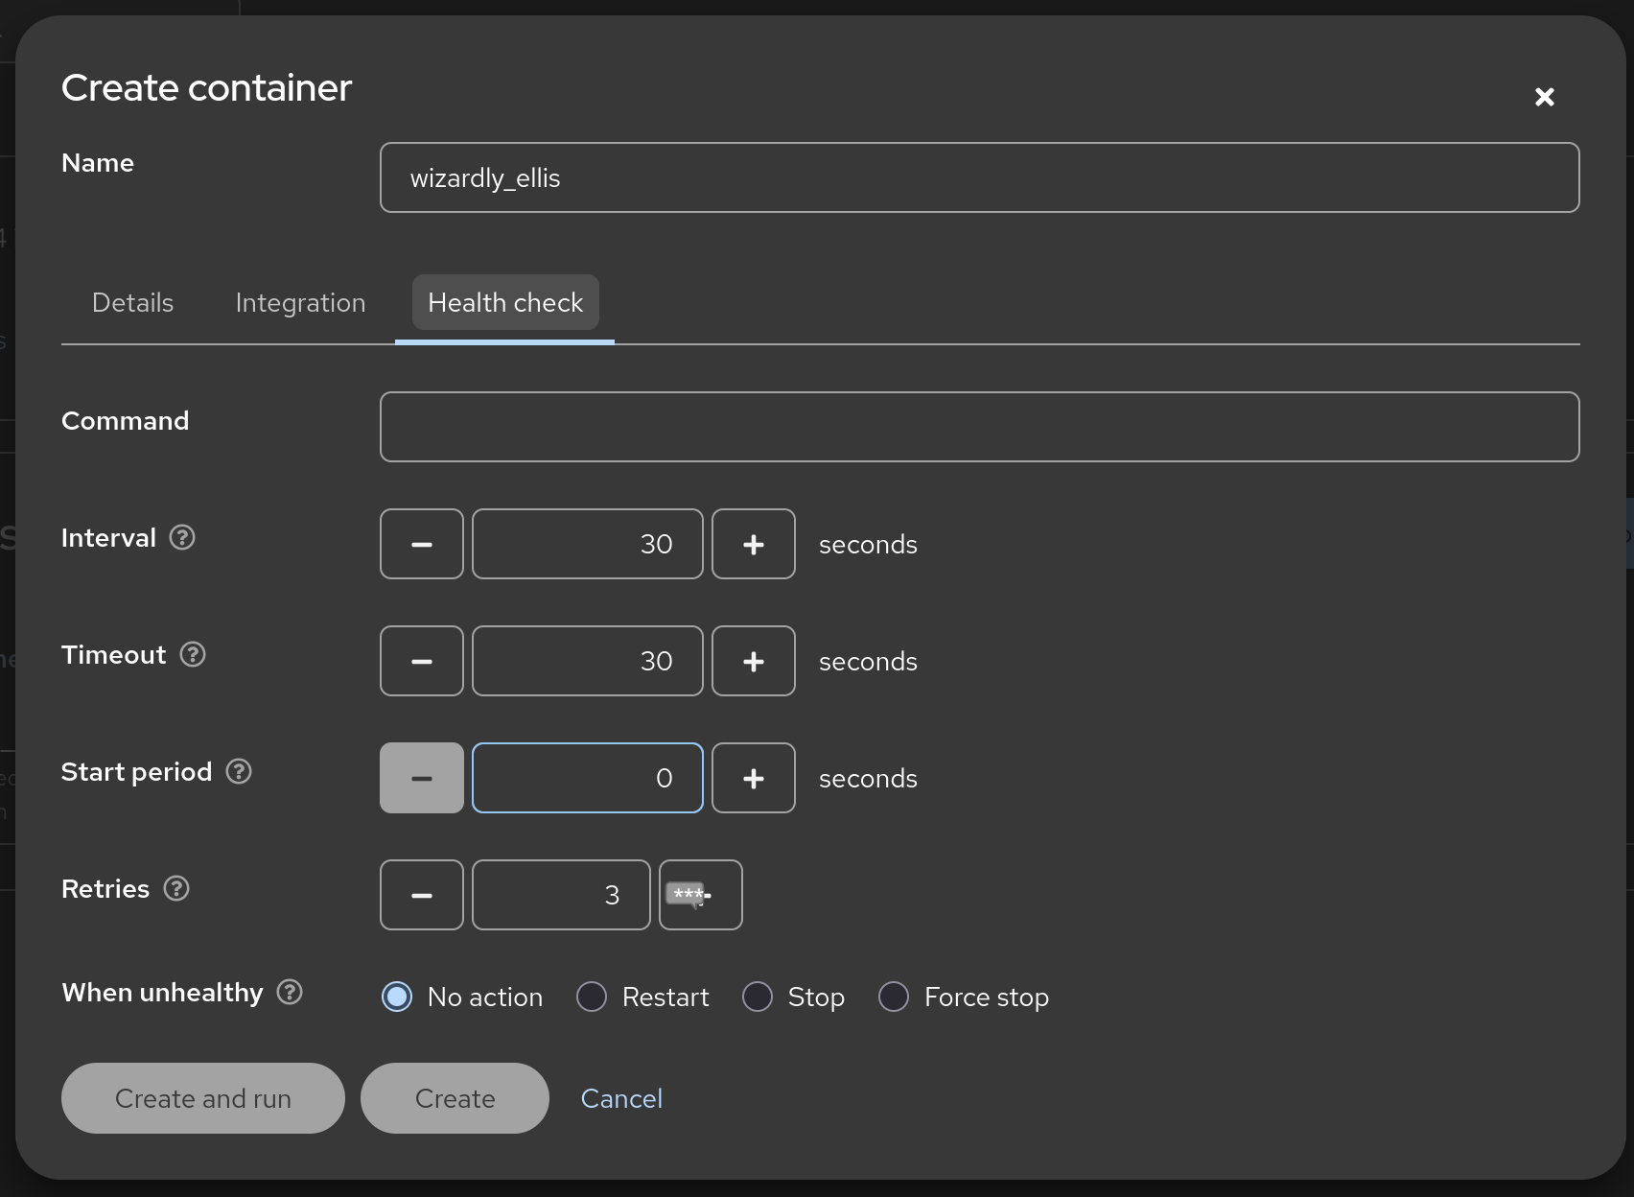
Task: Focus the Command input field
Action: click(x=980, y=427)
